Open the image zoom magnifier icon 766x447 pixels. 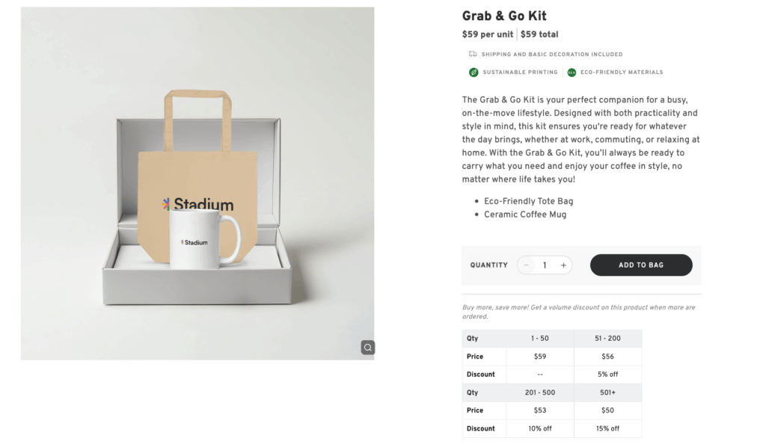(x=367, y=347)
